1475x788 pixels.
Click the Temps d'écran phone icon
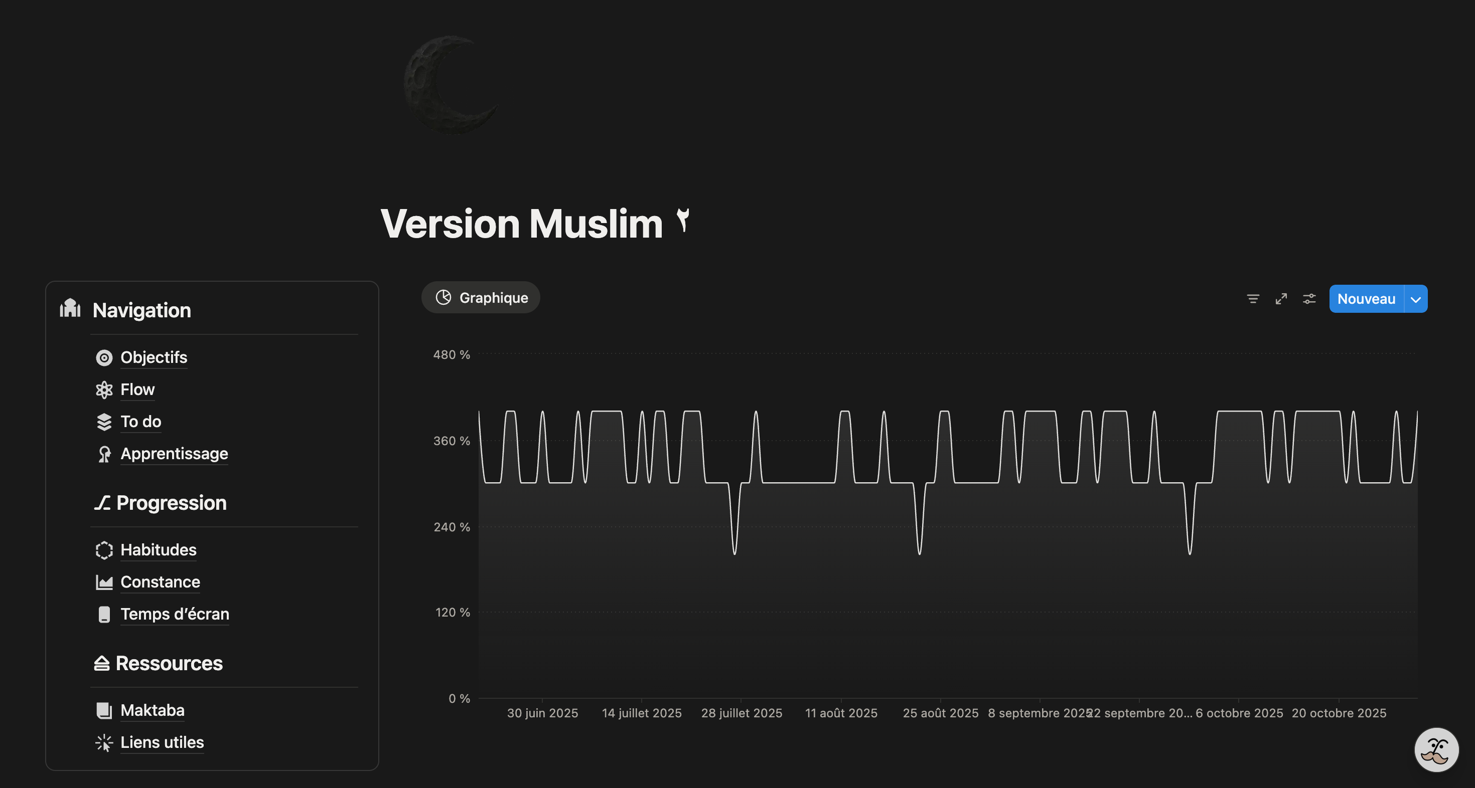click(104, 614)
